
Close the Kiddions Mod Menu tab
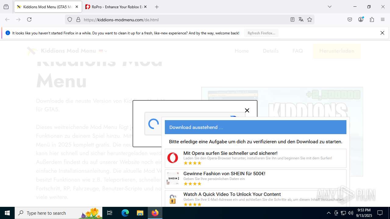[77, 7]
